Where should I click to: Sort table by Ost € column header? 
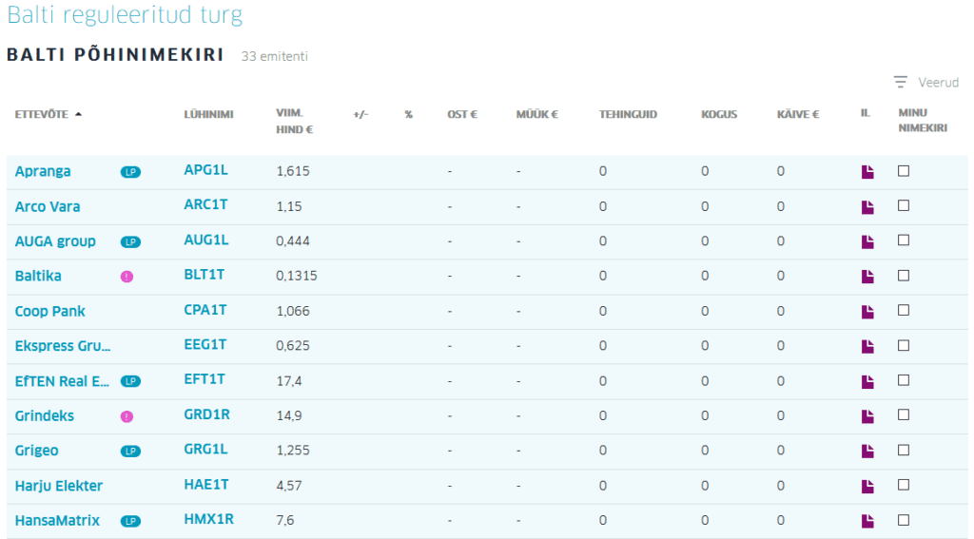(x=462, y=114)
